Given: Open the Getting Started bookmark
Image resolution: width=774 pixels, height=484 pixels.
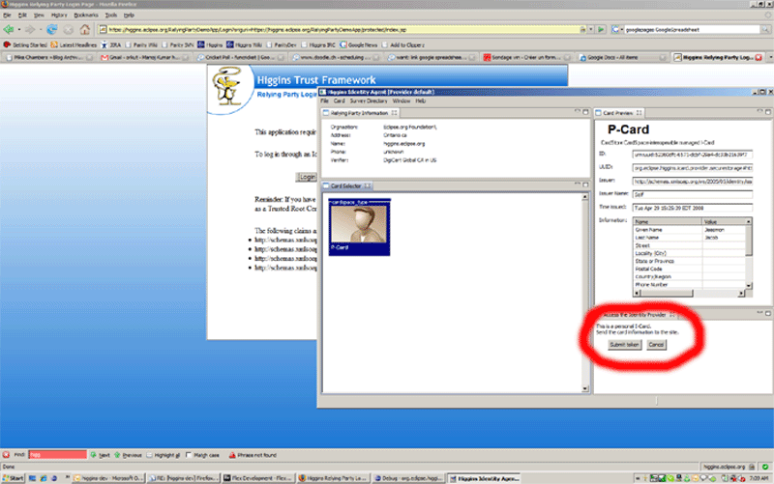Looking at the screenshot, I should pyautogui.click(x=25, y=44).
